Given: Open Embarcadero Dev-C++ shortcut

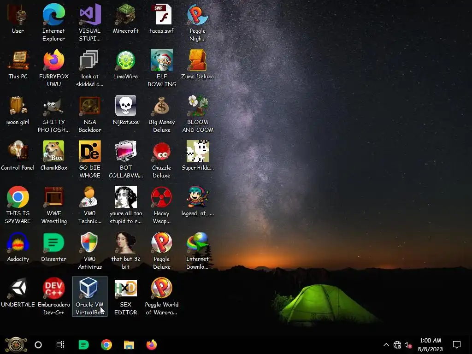Looking at the screenshot, I should coord(53,297).
